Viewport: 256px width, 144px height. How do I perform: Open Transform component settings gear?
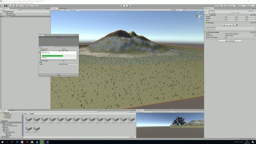pos(255,15)
